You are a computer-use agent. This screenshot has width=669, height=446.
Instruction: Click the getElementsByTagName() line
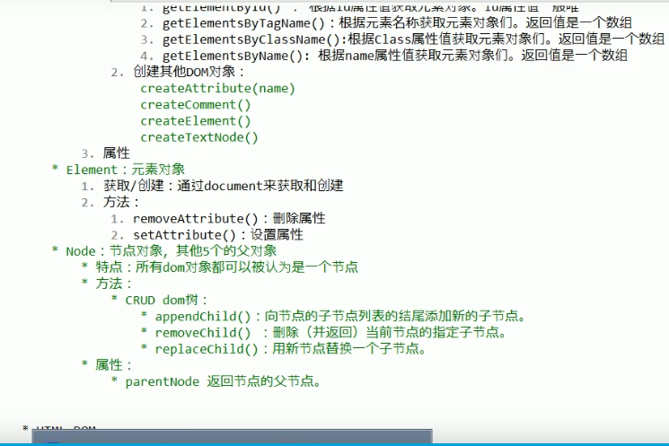386,23
